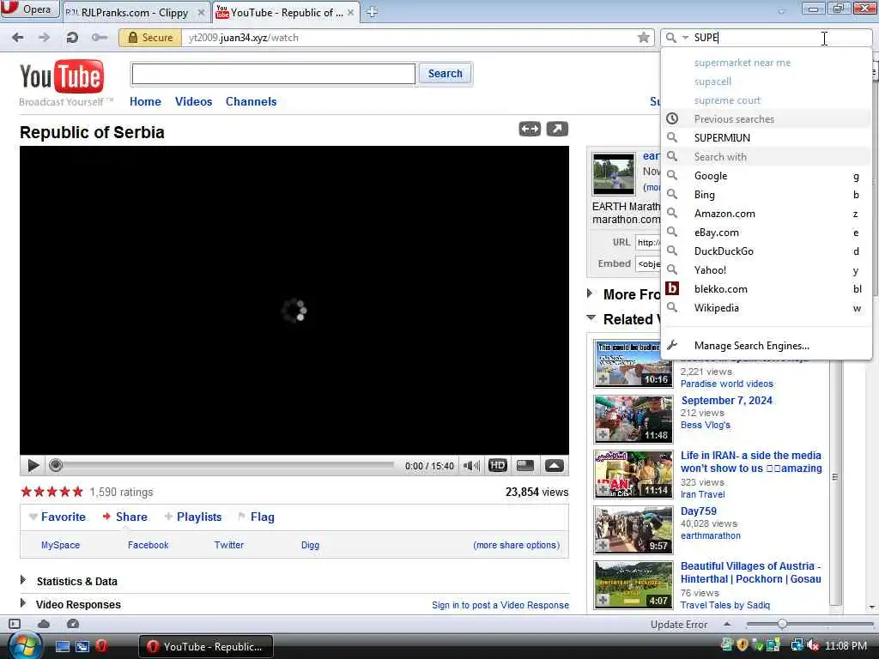
Task: Search with Bing
Action: coord(767,195)
